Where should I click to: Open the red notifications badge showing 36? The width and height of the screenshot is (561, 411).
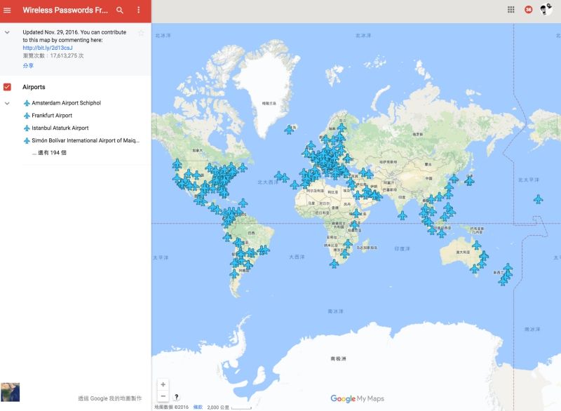click(529, 10)
